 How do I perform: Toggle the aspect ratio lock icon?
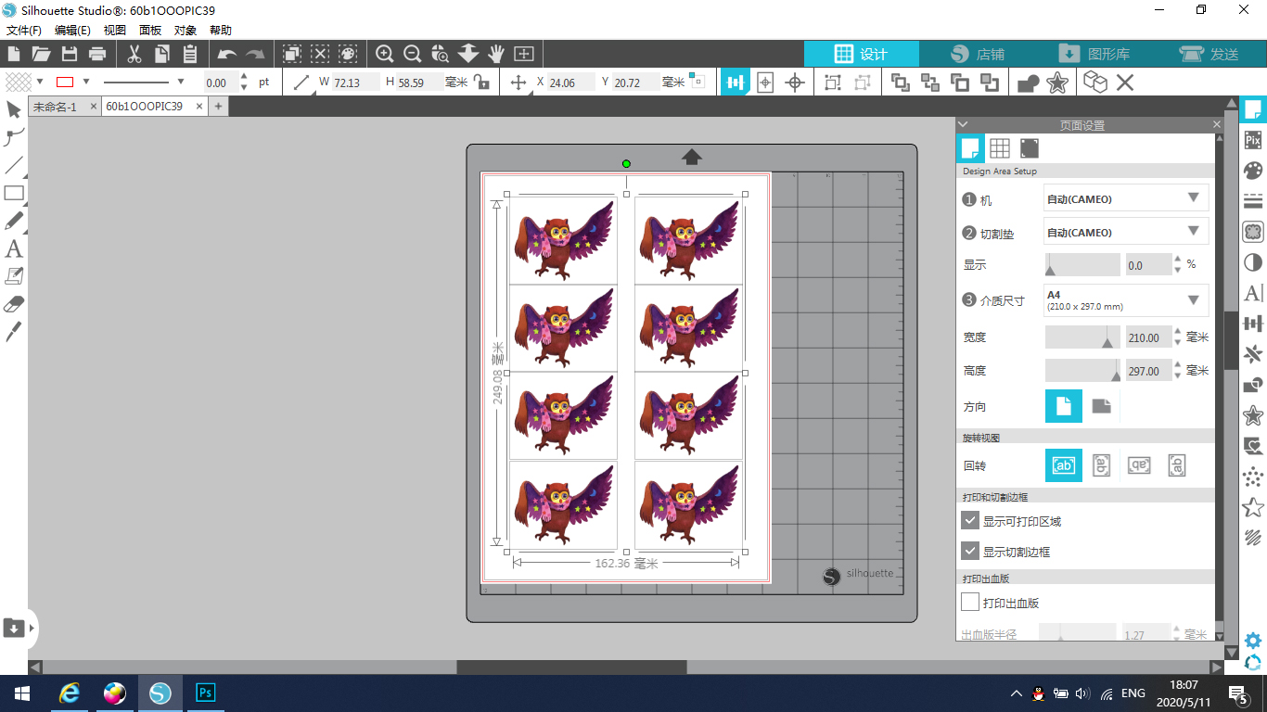click(x=481, y=82)
